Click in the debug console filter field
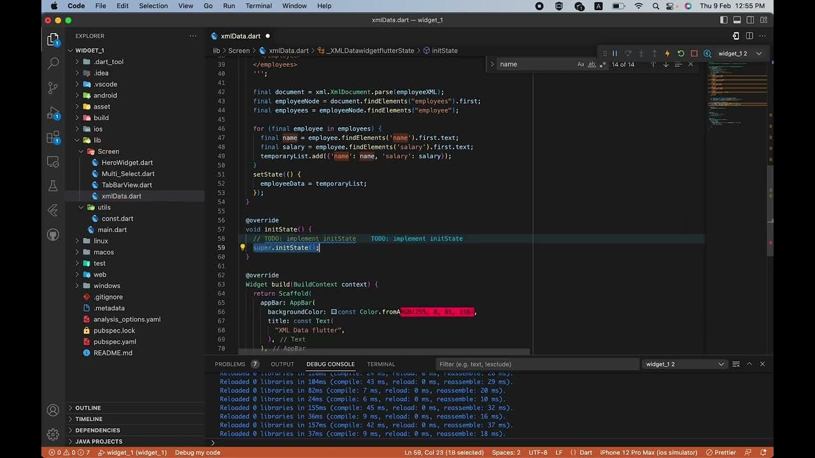Screen dimensions: 815x458 (537, 364)
